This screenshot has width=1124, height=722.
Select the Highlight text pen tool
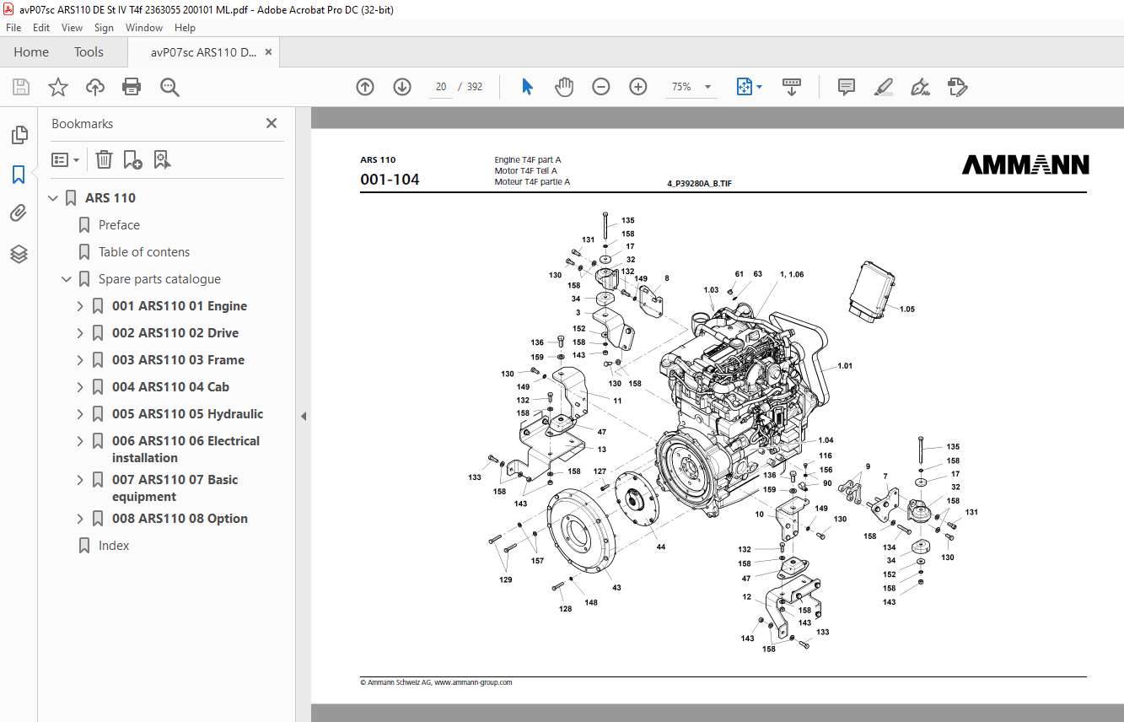click(884, 87)
